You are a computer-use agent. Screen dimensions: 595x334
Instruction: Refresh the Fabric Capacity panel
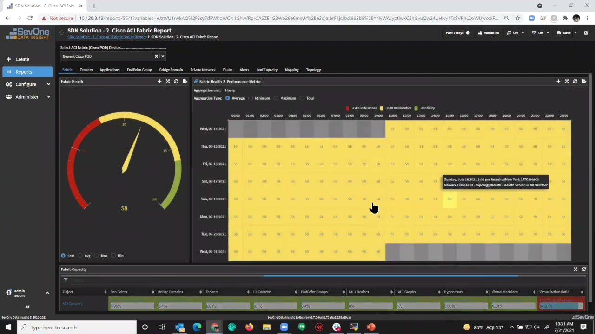tap(584, 269)
